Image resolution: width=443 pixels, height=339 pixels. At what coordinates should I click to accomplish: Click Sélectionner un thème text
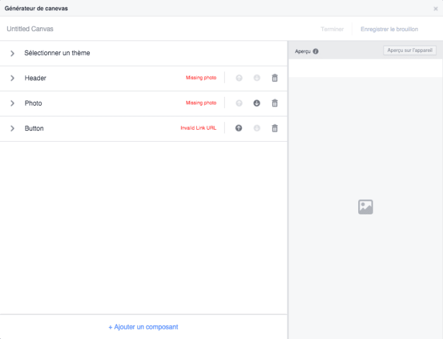(x=57, y=53)
